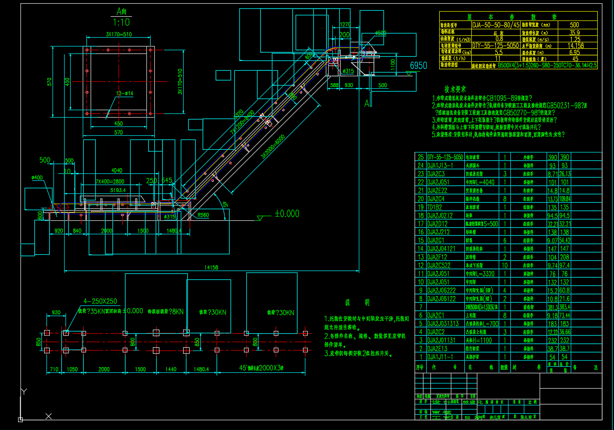614x430 pixels.
Task: Select the R560 radius label
Action: point(203,215)
